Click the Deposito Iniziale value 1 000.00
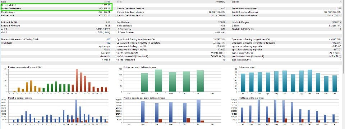Image resolution: width=345 pixels, height=129 pixels. coord(106,5)
